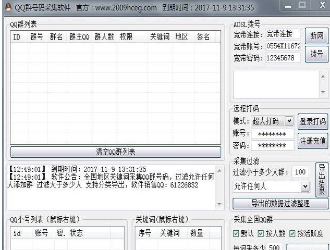Click the QQ penguin icon in title bar
Viewport: 330px width, 250px height.
(8, 8)
